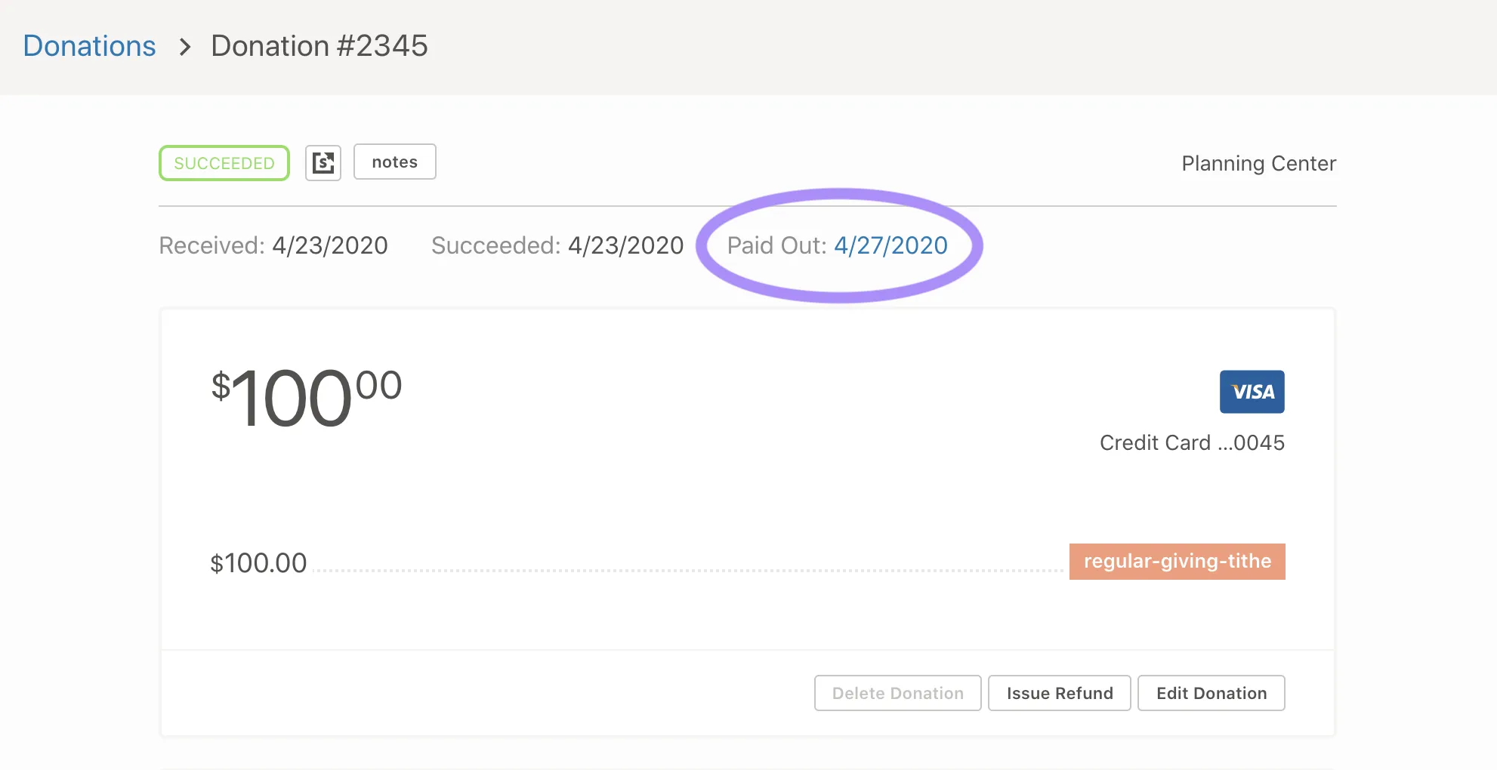Click the Visa card icon
Screen dimensions: 1497x770
1252,391
